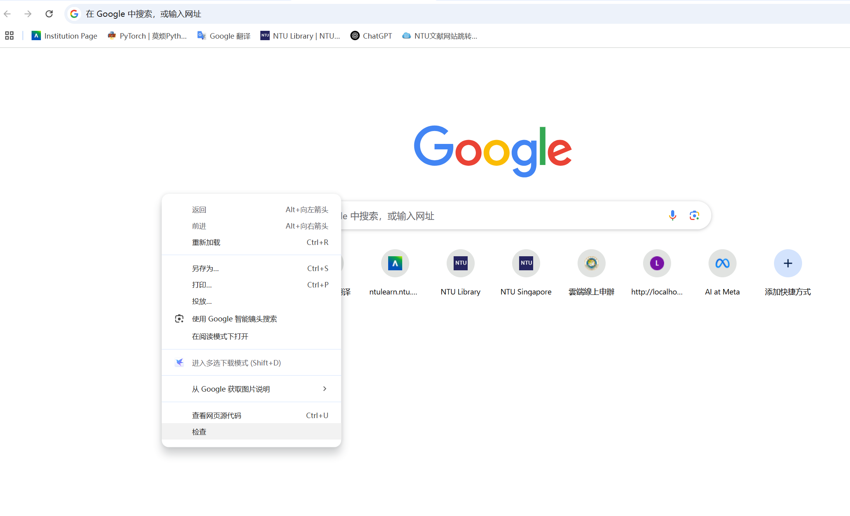Choose 重新加载 in the context menu

click(206, 242)
